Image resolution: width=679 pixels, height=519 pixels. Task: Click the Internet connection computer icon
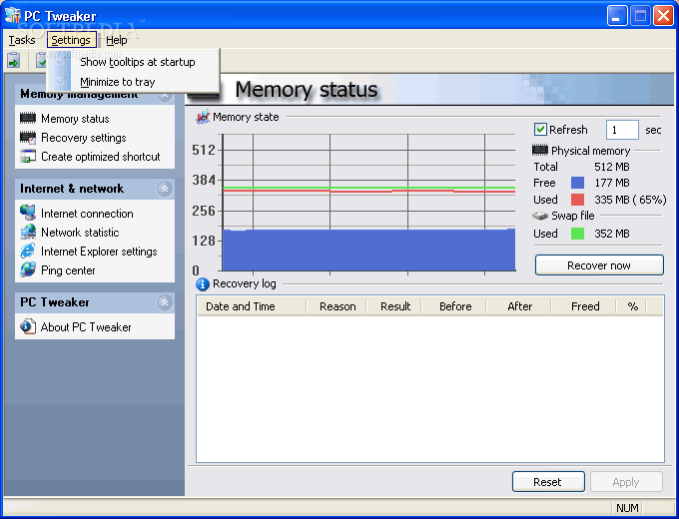[x=28, y=213]
